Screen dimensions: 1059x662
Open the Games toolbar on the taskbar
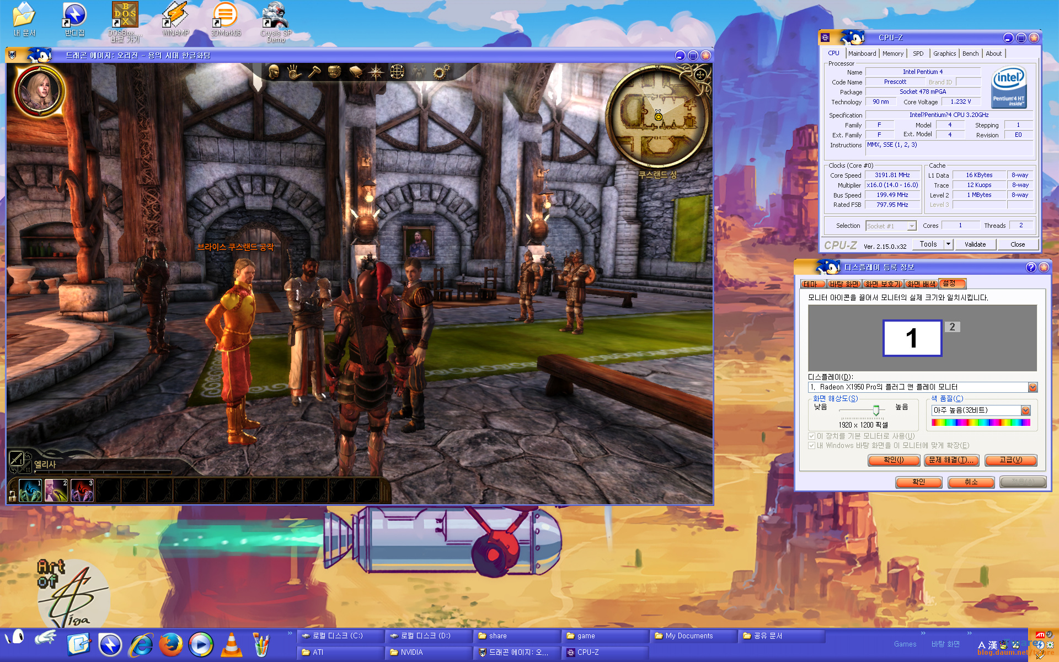pyautogui.click(x=905, y=644)
